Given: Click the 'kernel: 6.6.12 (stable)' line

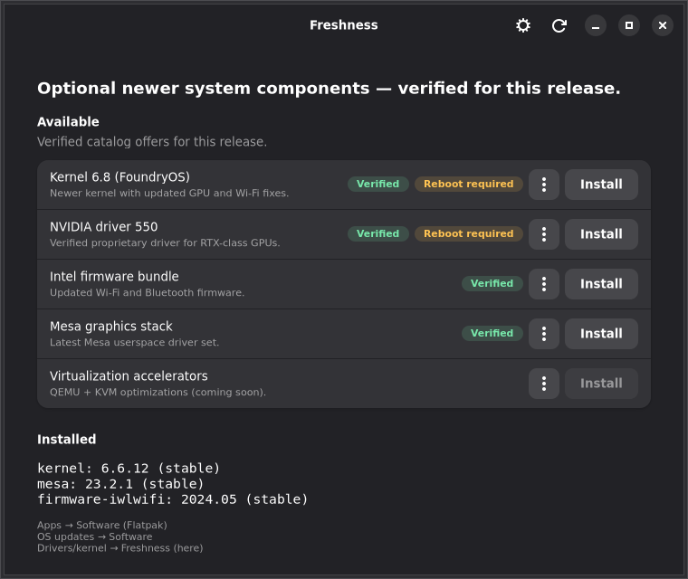Looking at the screenshot, I should 129,469.
